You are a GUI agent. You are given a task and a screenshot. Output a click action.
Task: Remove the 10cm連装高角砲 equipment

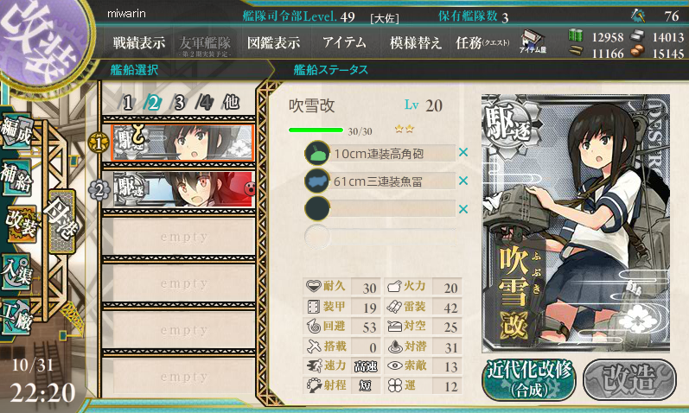click(463, 152)
